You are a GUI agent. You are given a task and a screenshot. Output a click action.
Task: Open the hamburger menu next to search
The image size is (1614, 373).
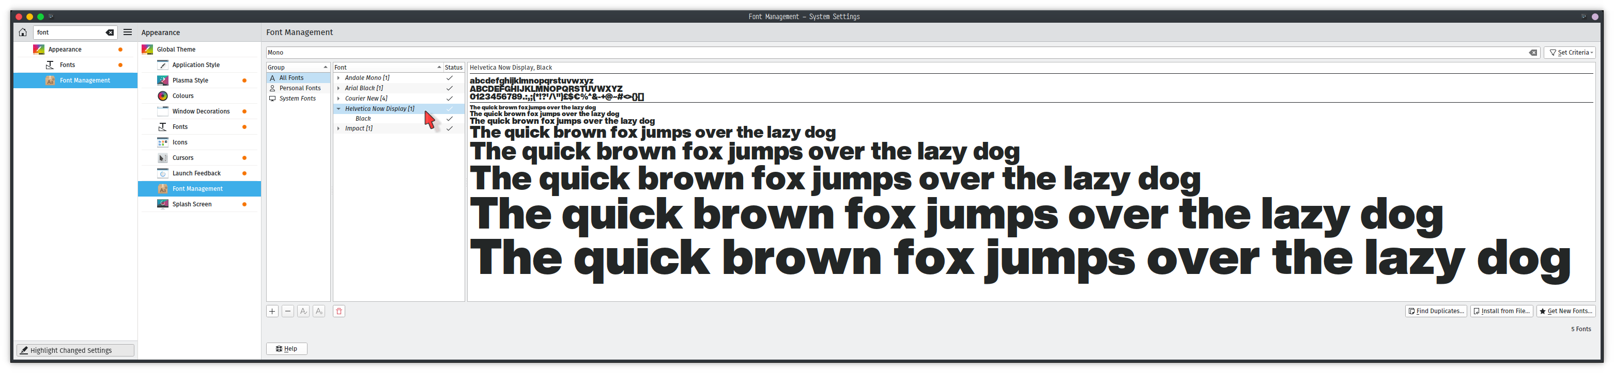pyautogui.click(x=128, y=33)
